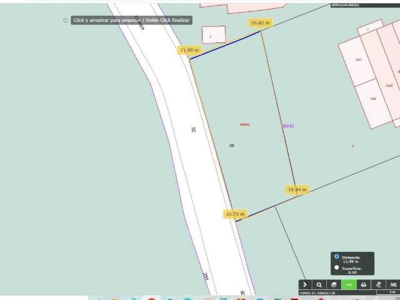Open the map search magnifier tool
The width and height of the screenshot is (400, 300).
[x=319, y=285]
